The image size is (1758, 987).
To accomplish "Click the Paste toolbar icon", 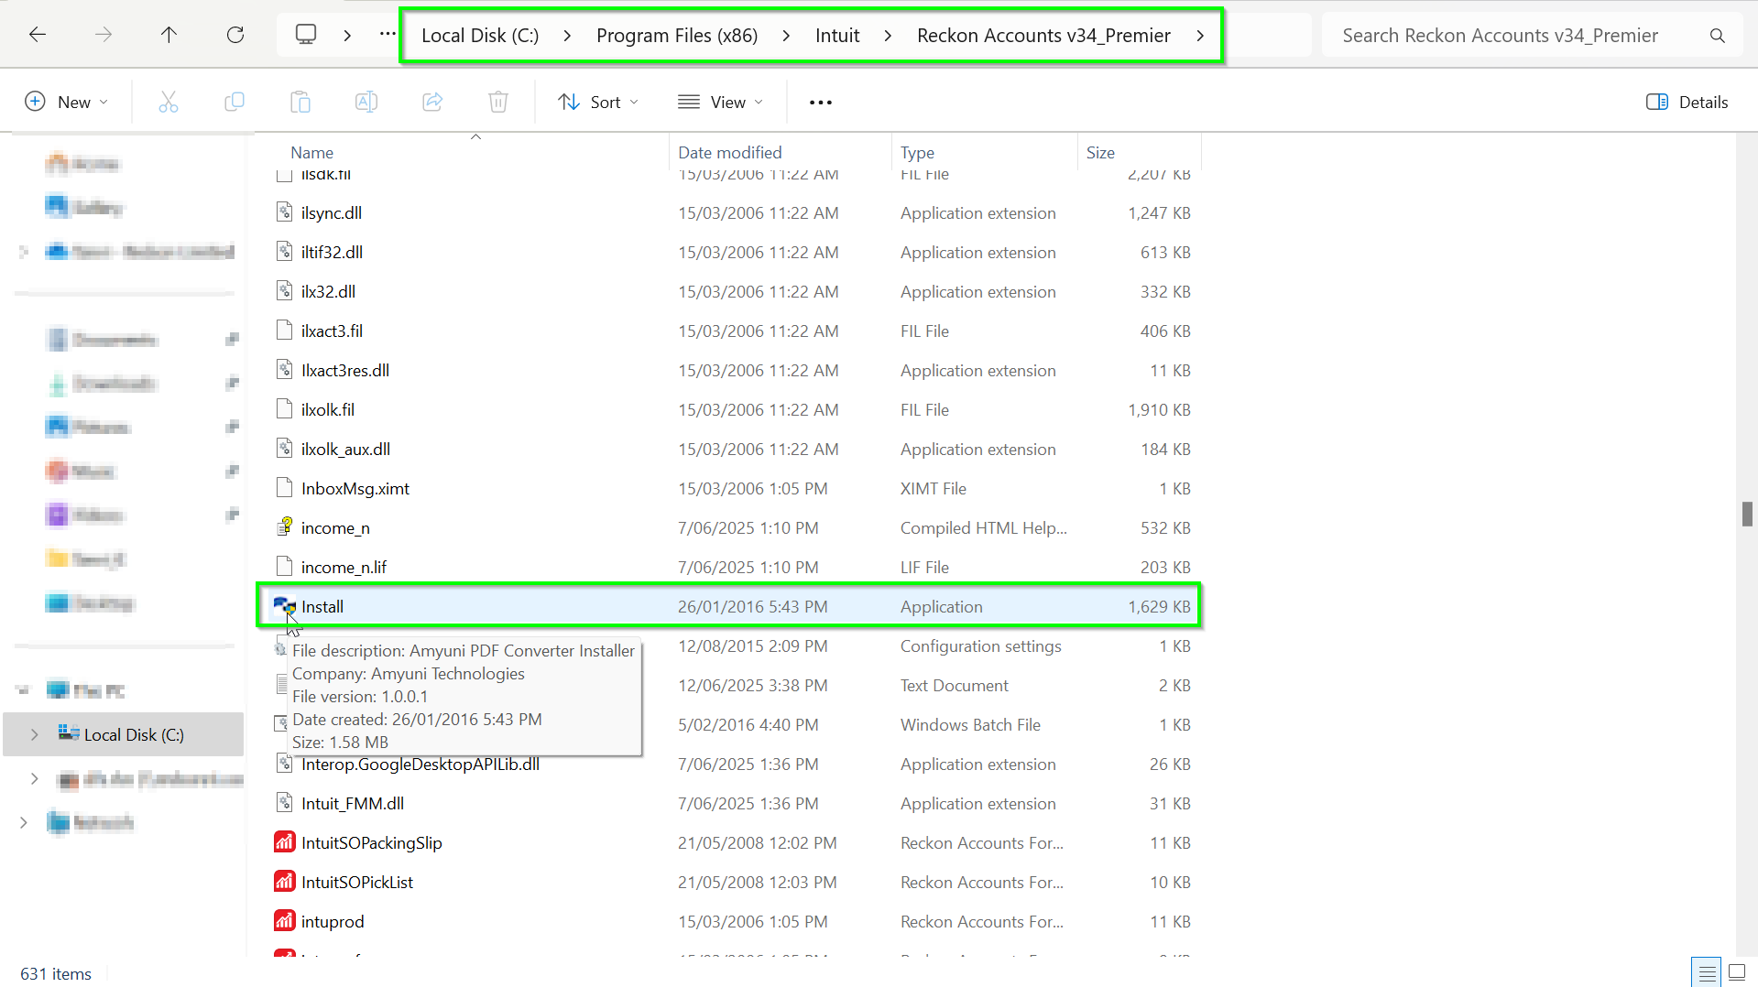I will point(300,102).
